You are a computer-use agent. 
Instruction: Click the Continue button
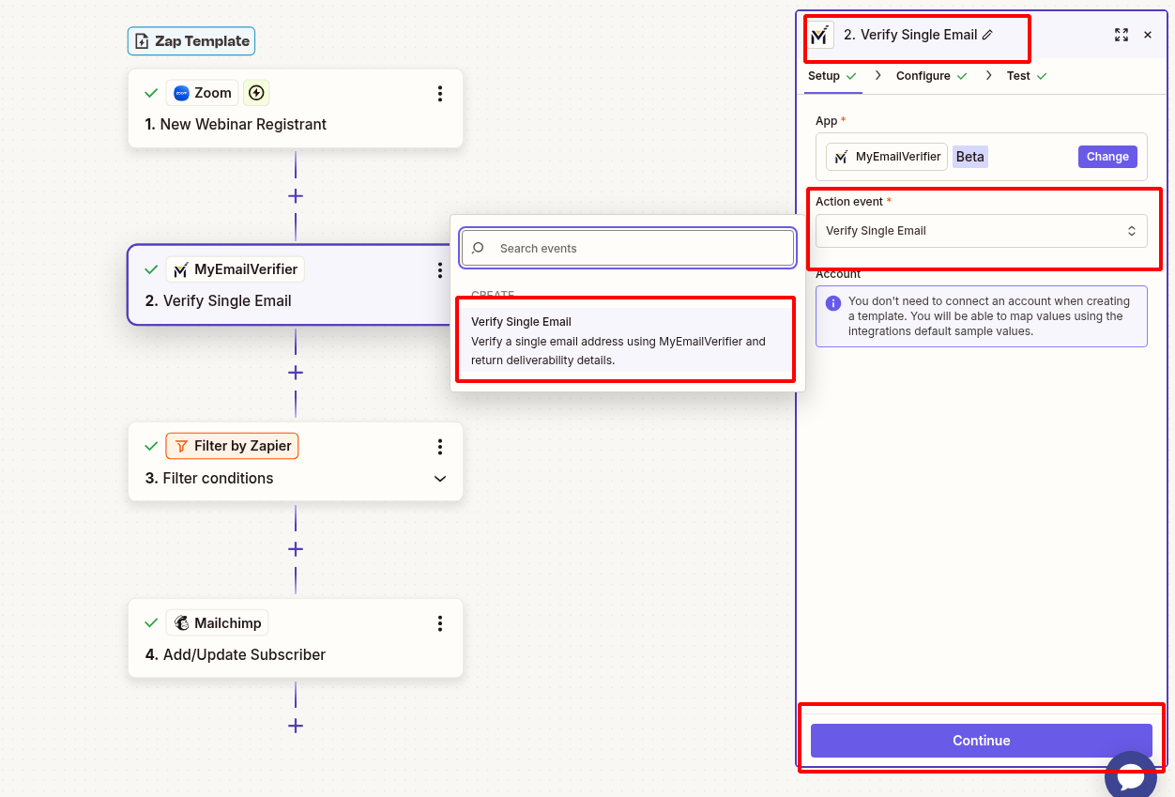[x=981, y=740]
